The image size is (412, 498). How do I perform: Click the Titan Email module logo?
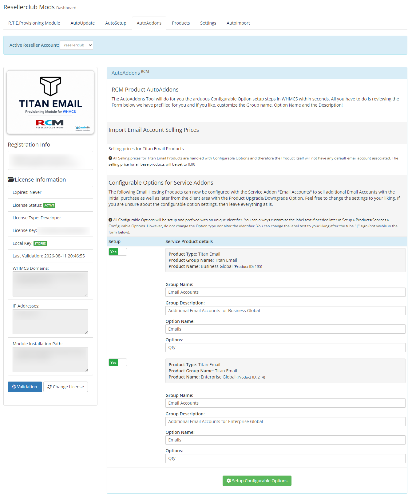pyautogui.click(x=50, y=102)
